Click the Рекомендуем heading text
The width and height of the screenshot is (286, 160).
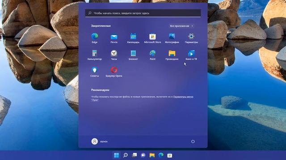pos(100,90)
